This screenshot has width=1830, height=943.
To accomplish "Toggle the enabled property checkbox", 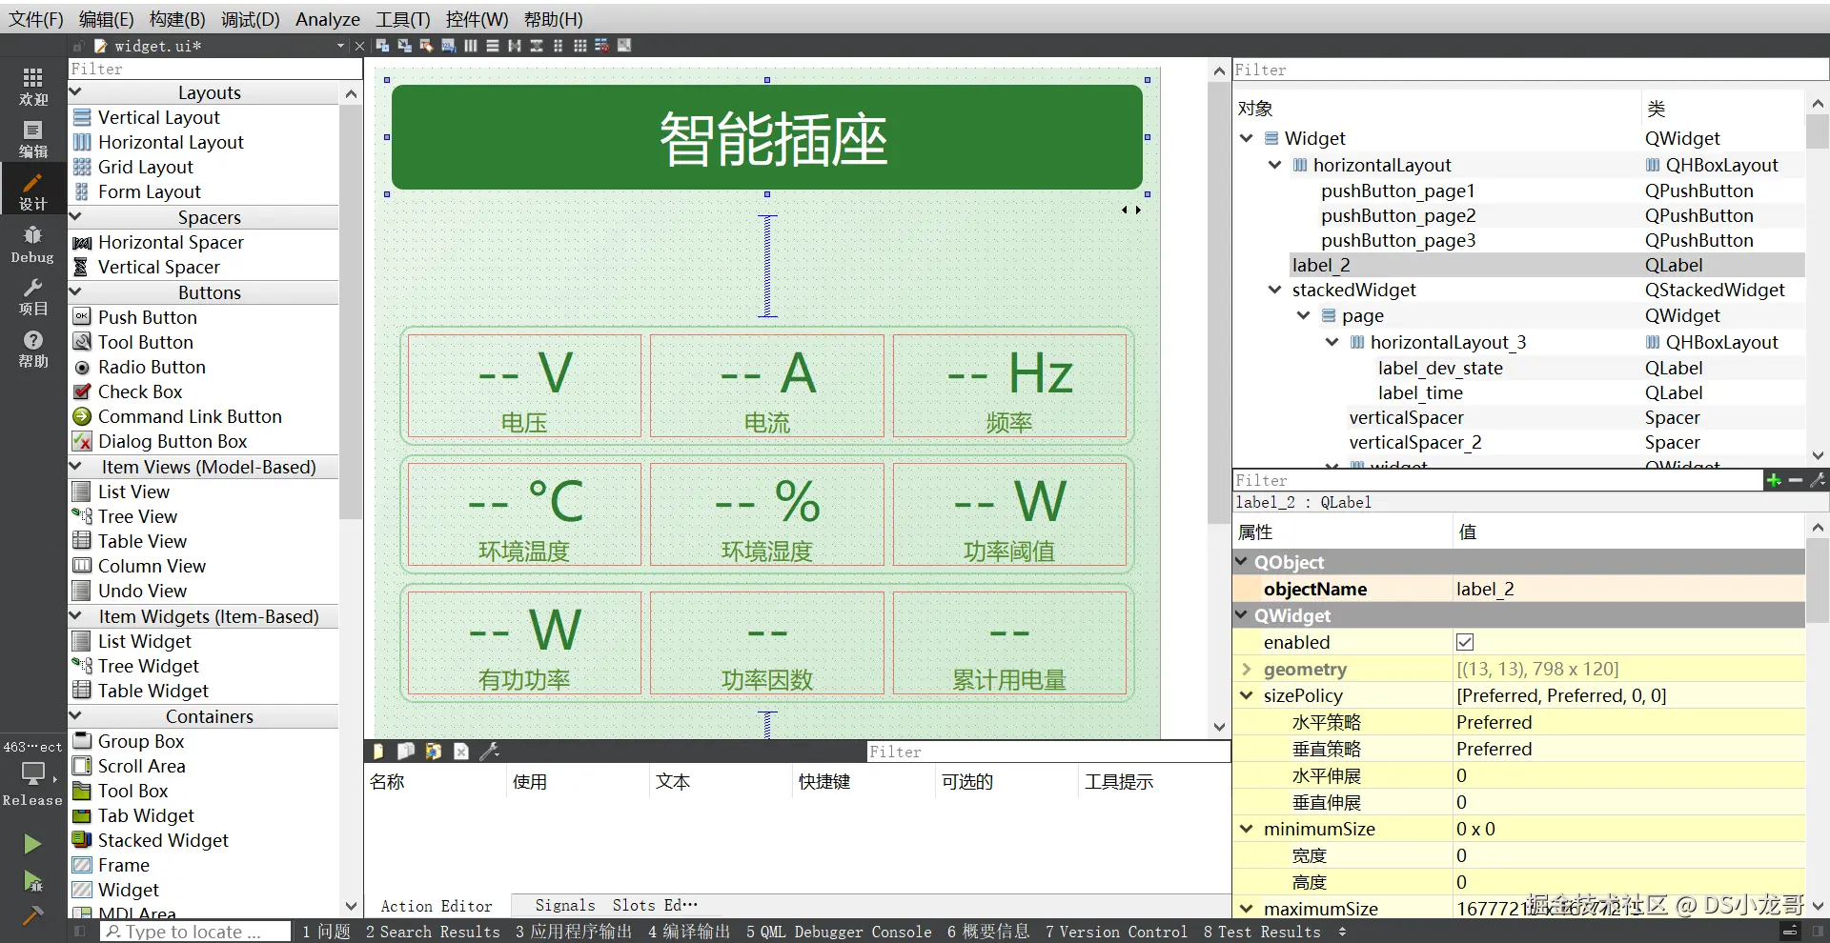I will tap(1465, 642).
